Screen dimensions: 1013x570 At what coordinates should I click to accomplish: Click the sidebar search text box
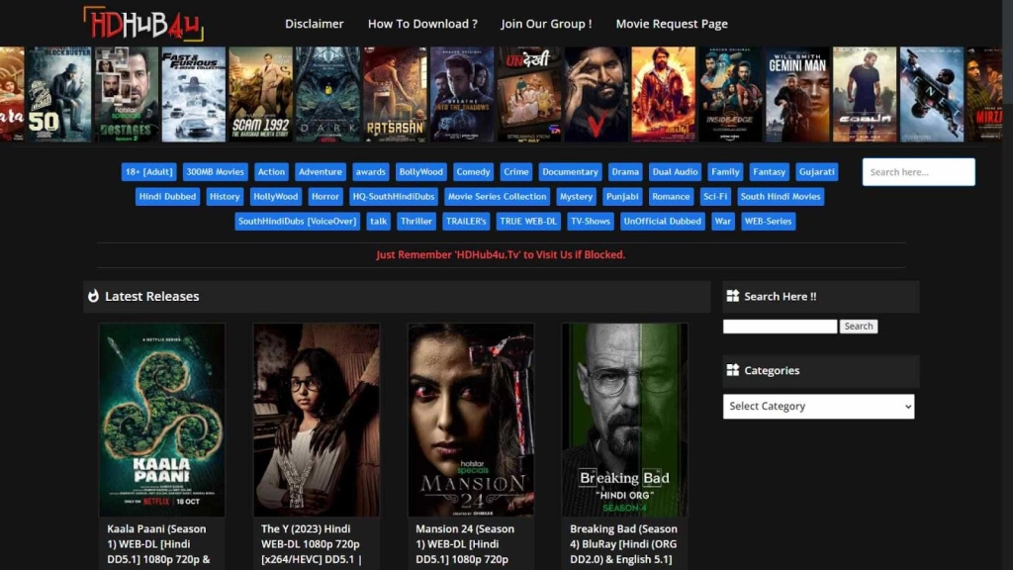780,327
